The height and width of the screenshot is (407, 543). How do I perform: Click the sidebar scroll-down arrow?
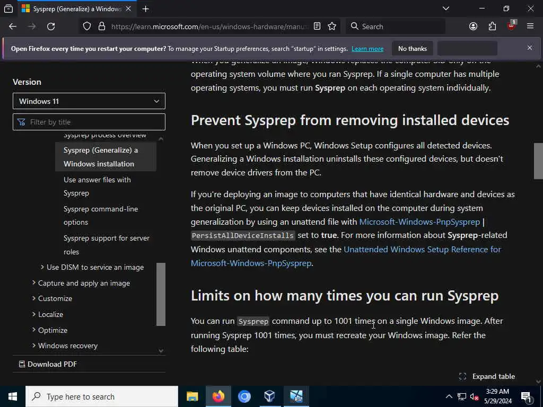point(161,351)
